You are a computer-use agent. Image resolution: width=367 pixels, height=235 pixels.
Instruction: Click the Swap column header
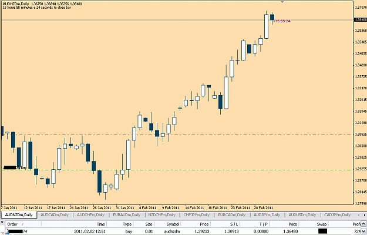pos(314,224)
